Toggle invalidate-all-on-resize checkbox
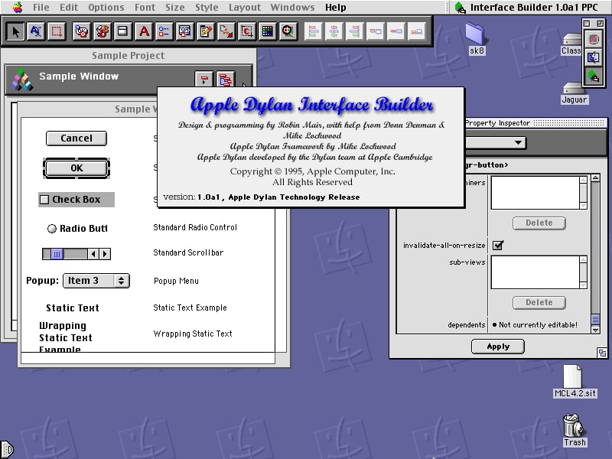Image resolution: width=612 pixels, height=459 pixels. [x=498, y=245]
